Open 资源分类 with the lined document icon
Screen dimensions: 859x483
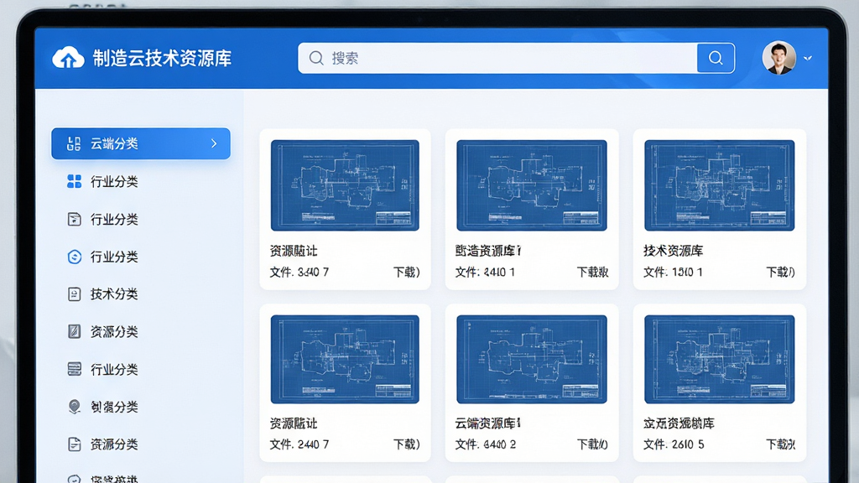tap(102, 444)
